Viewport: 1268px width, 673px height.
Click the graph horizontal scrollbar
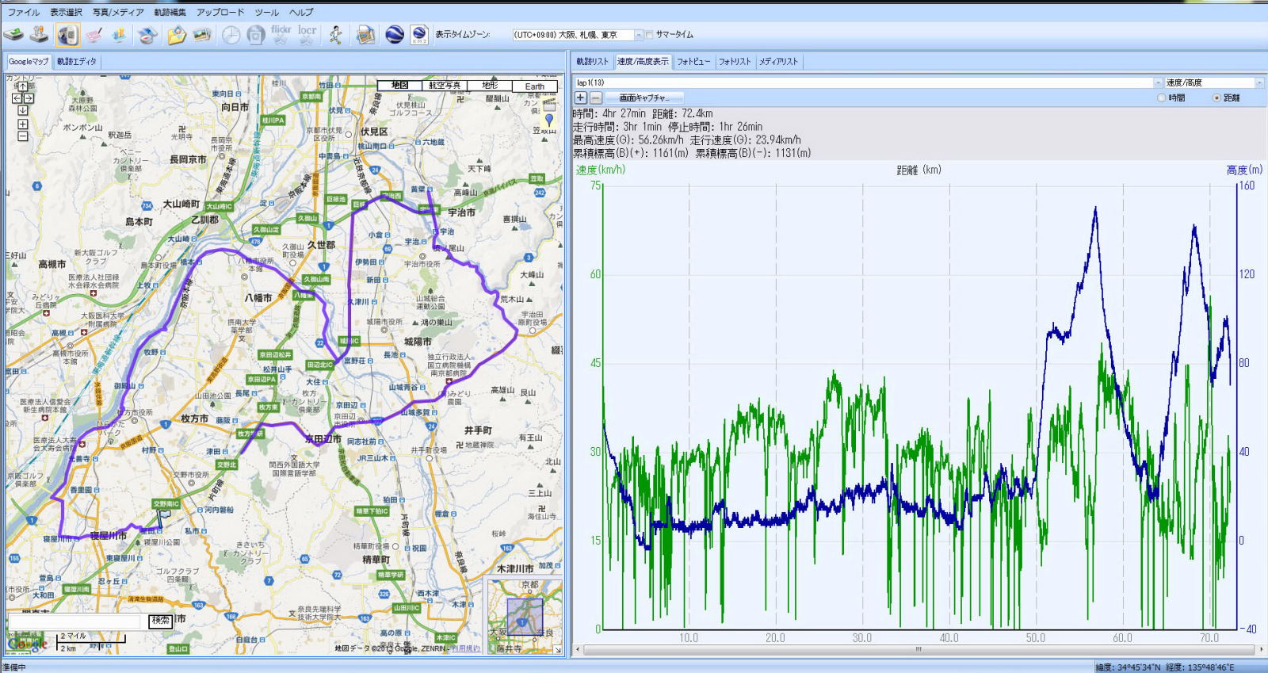[x=918, y=649]
